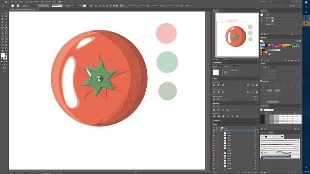The image size is (310, 174).
Task: Enable the Dashed Line checkbox
Action: [261, 81]
